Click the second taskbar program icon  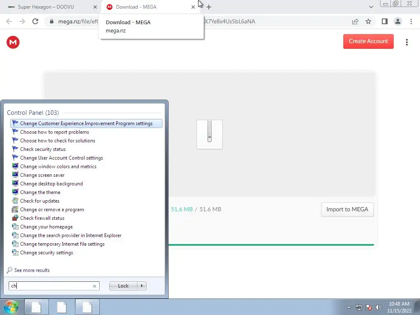62,307
